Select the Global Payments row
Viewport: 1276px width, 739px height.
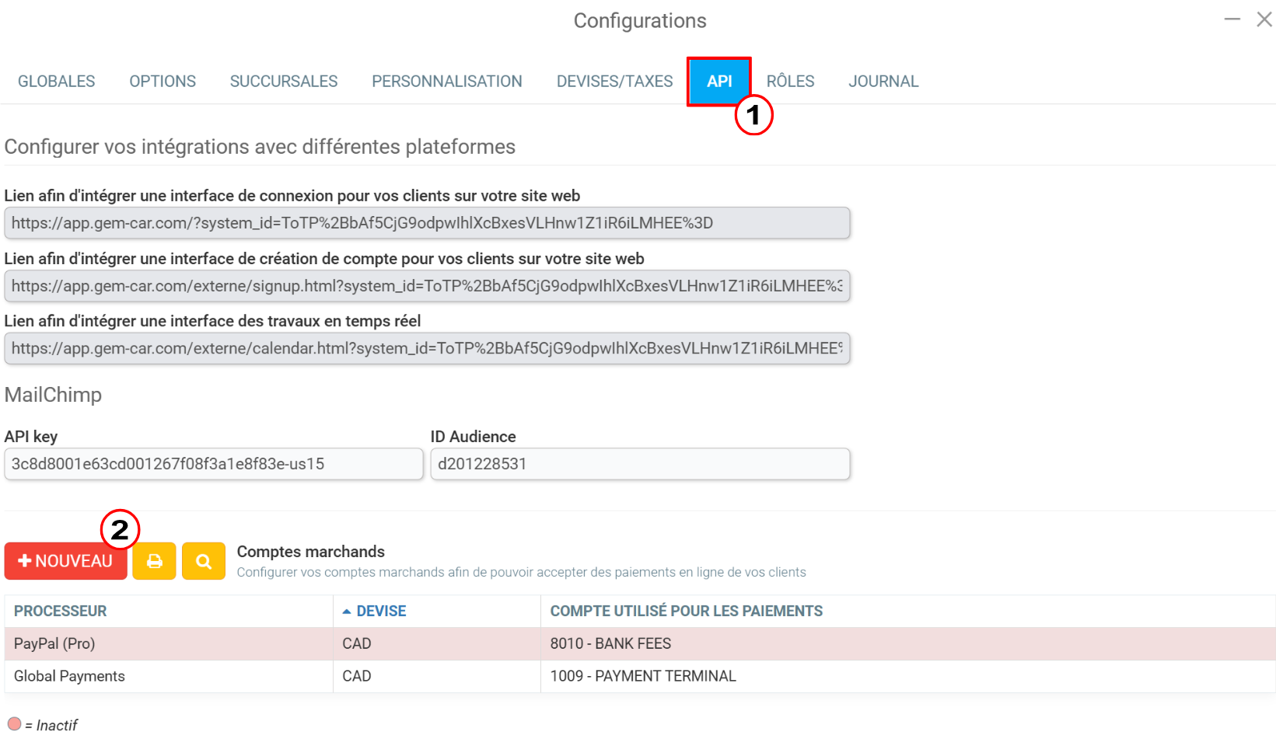pyautogui.click(x=640, y=677)
